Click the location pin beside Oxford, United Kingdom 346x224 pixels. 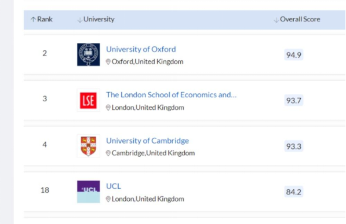coord(108,62)
